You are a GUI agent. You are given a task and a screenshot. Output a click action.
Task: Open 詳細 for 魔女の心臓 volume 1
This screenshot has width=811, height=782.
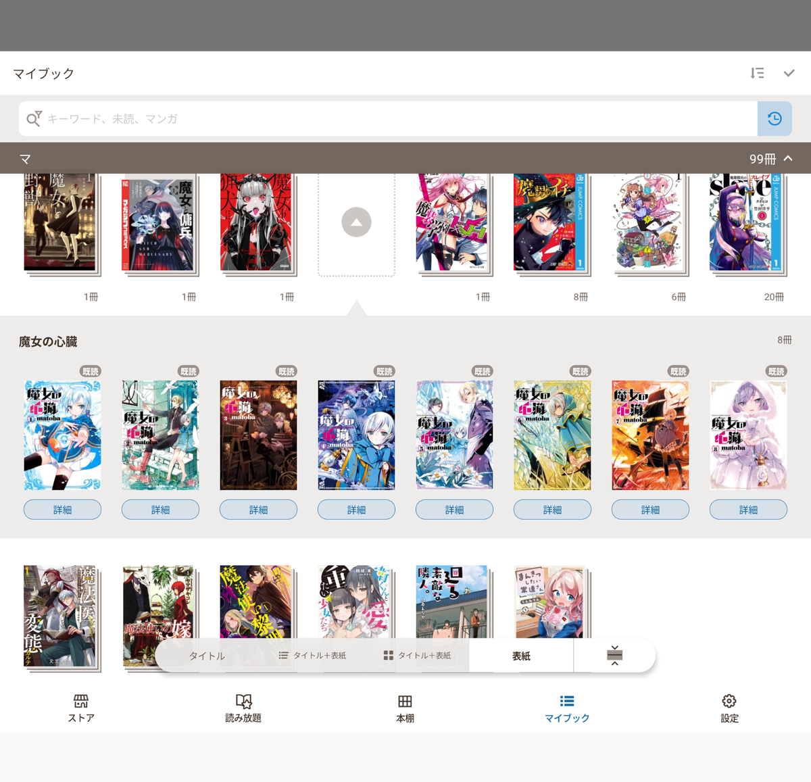click(62, 510)
